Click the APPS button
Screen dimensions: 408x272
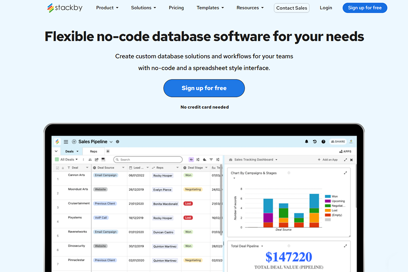pyautogui.click(x=345, y=151)
